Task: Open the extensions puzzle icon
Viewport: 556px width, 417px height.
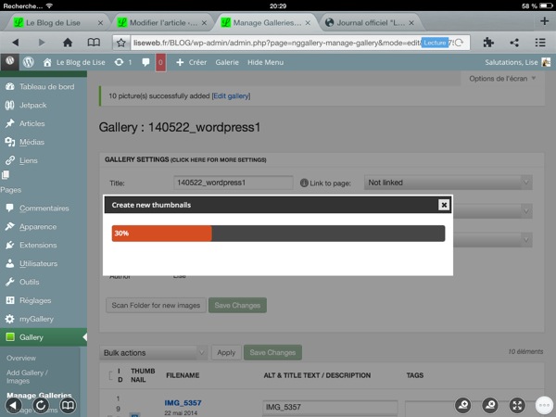Action: (x=488, y=43)
